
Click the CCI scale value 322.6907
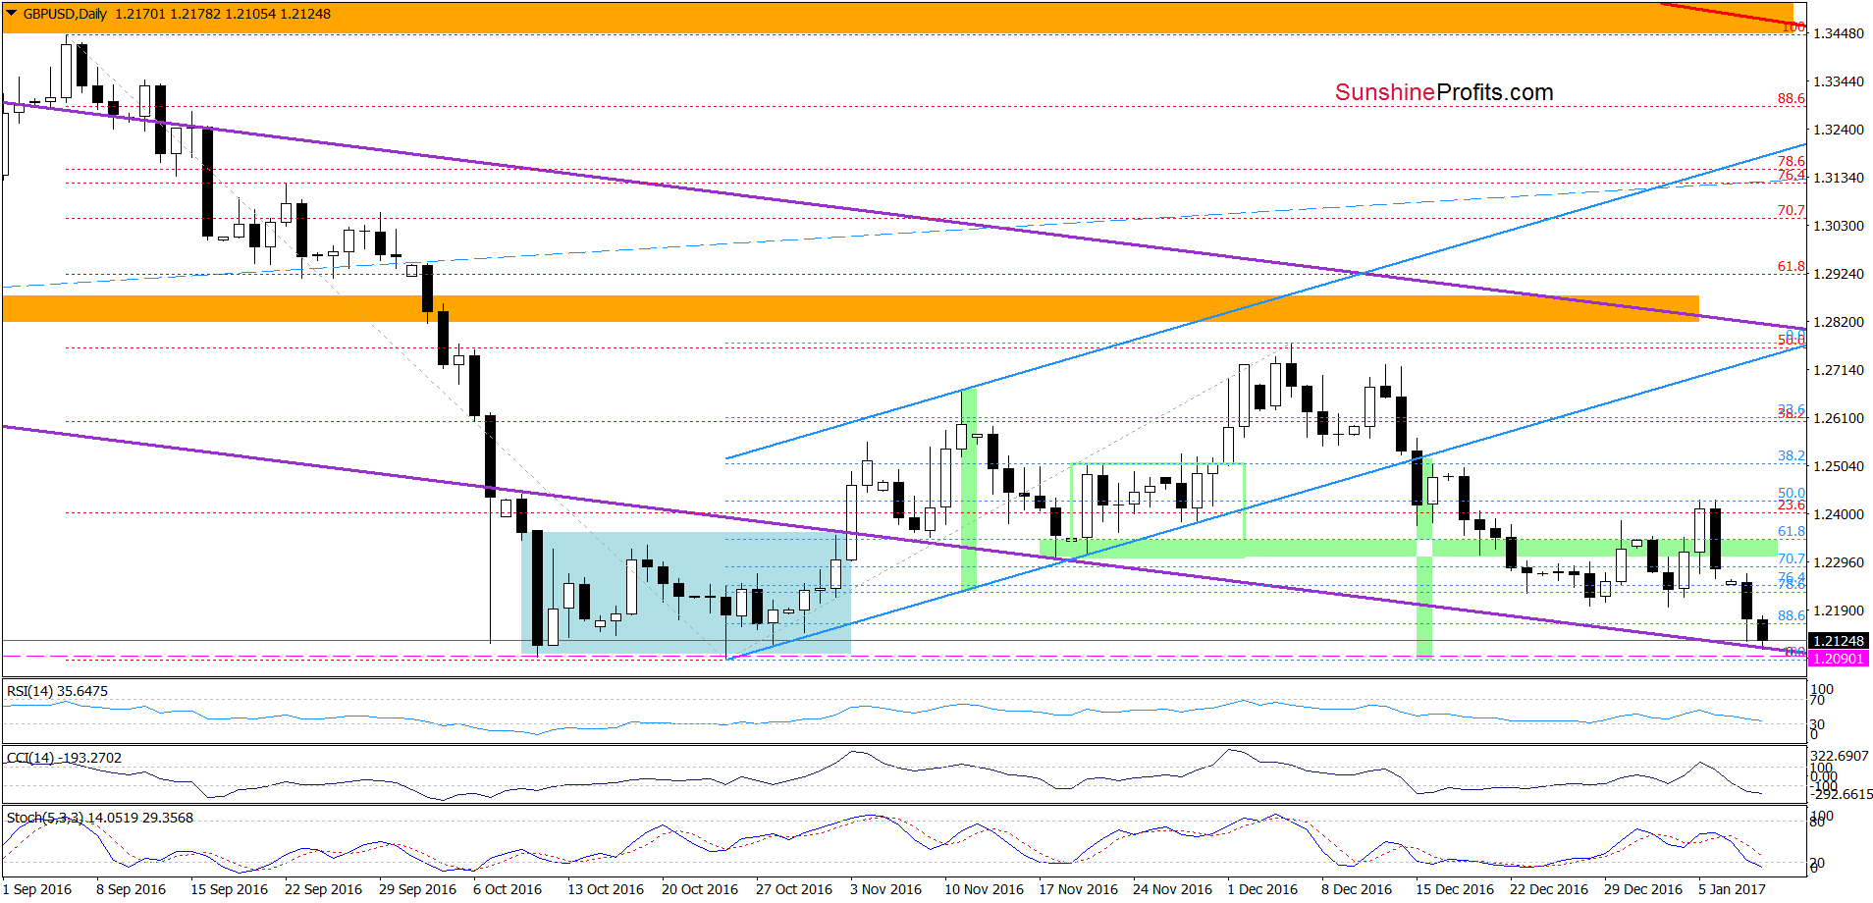tap(1841, 756)
